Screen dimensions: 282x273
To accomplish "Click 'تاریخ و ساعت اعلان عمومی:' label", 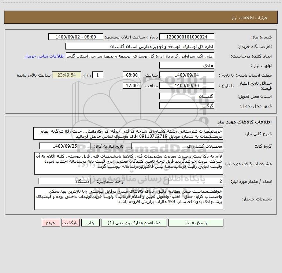I will pyautogui.click(x=131, y=37).
